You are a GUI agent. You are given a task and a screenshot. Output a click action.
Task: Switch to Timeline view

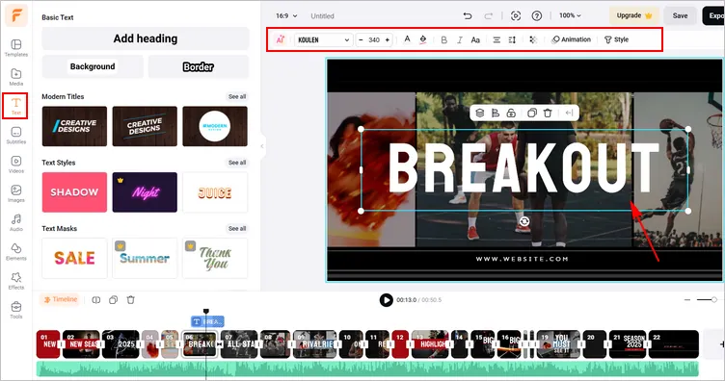60,300
